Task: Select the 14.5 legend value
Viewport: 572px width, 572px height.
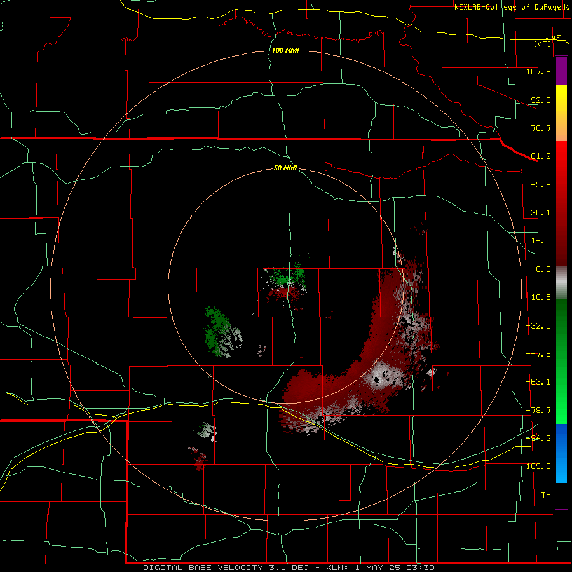Action: (x=541, y=241)
